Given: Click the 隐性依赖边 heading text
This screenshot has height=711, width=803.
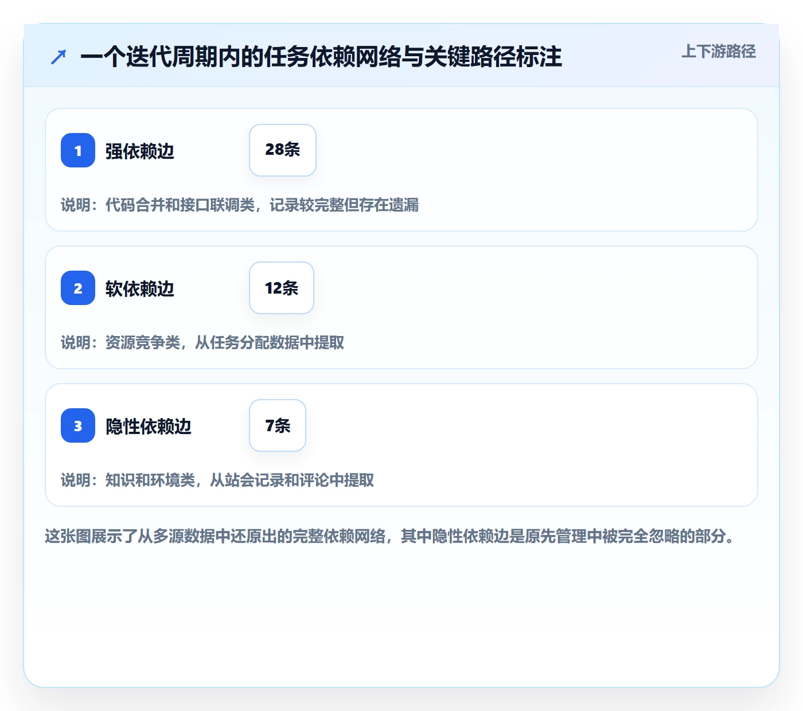Looking at the screenshot, I should coord(149,427).
